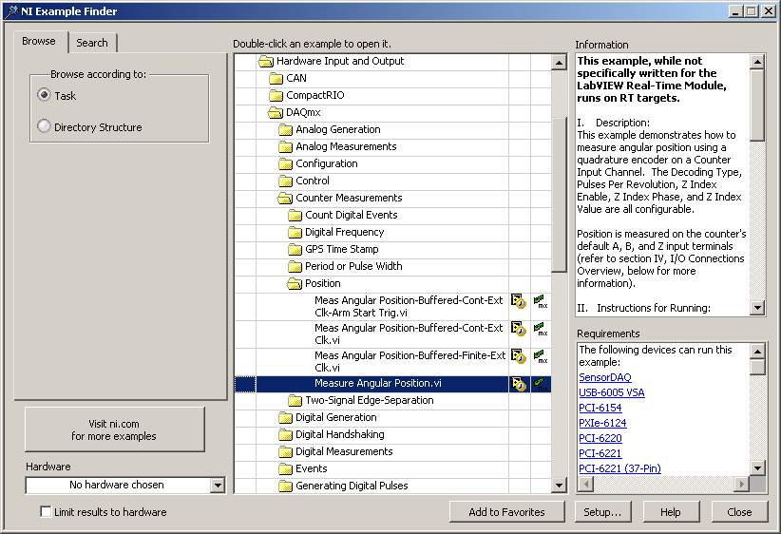Click the Analog Measurements folder icon
781x534 pixels.
coord(285,146)
